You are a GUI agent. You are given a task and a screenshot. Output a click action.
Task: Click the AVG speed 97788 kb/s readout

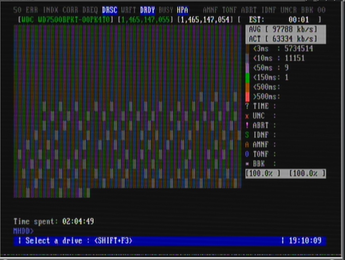(x=285, y=30)
